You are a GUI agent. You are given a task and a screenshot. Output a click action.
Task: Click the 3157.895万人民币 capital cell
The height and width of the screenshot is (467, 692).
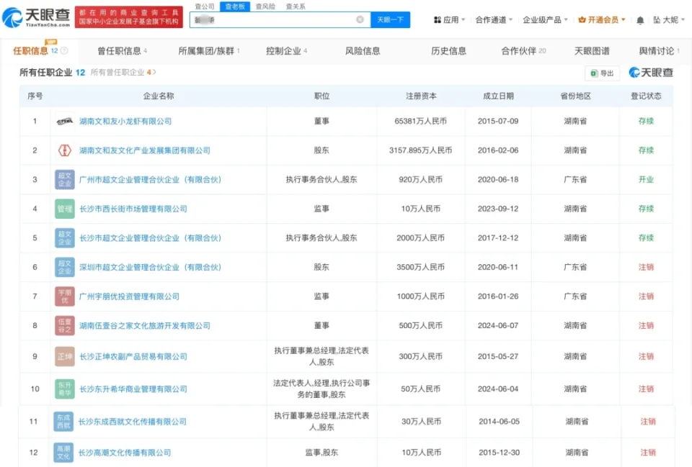point(420,150)
